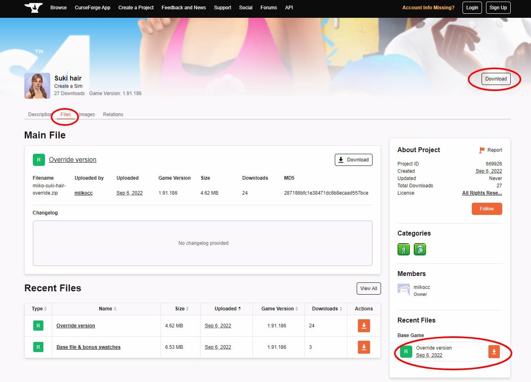531x382 pixels.
Task: Click the download icon in sidebar Recent Files
Action: pyautogui.click(x=494, y=352)
